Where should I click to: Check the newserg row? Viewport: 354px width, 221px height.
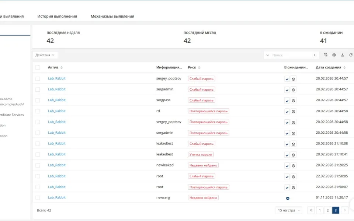[x=38, y=198]
